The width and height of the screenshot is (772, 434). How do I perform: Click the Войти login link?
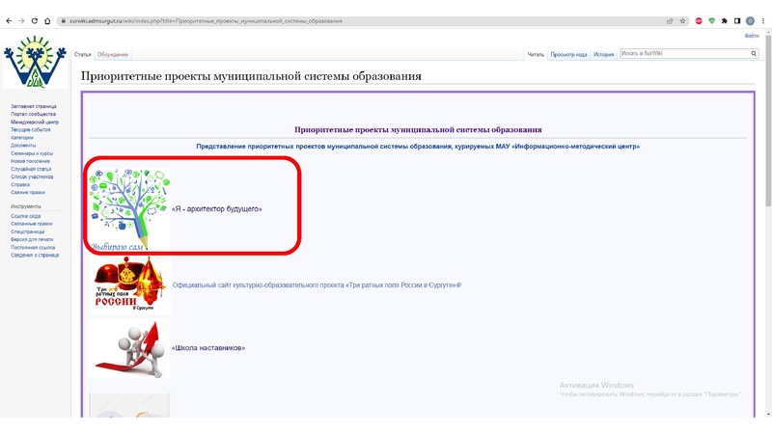pos(752,36)
